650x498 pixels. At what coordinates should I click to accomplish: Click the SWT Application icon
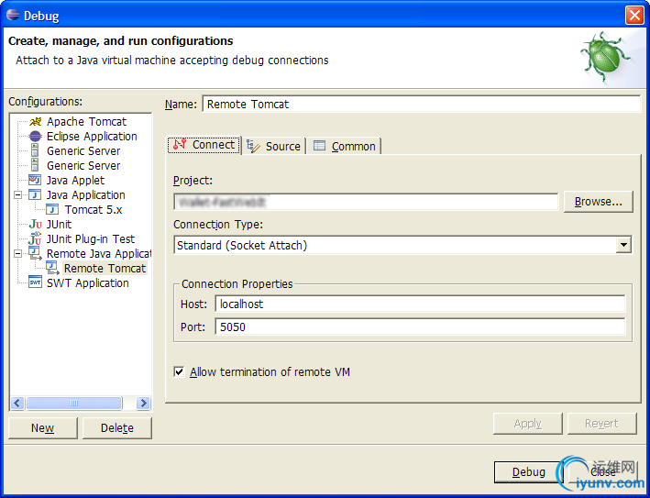35,282
